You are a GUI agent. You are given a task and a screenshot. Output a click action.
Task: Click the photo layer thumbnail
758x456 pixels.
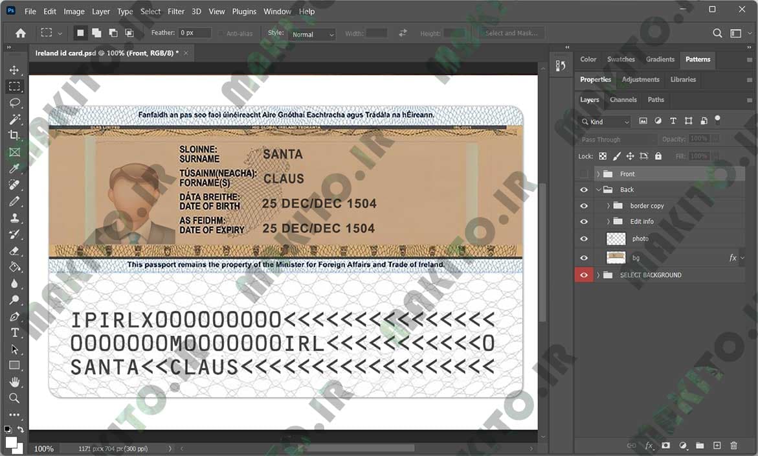click(616, 238)
